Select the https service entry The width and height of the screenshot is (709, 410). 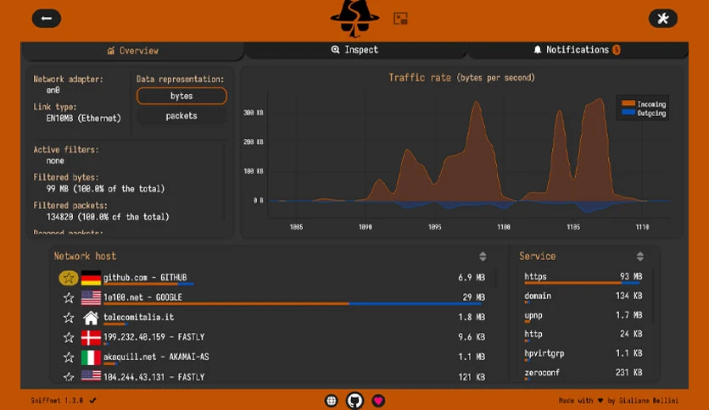(583, 278)
